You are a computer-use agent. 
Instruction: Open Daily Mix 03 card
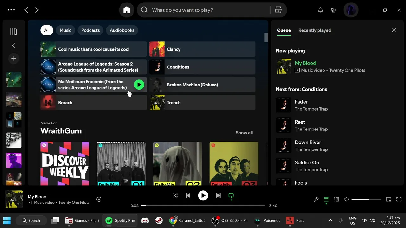tap(234, 163)
